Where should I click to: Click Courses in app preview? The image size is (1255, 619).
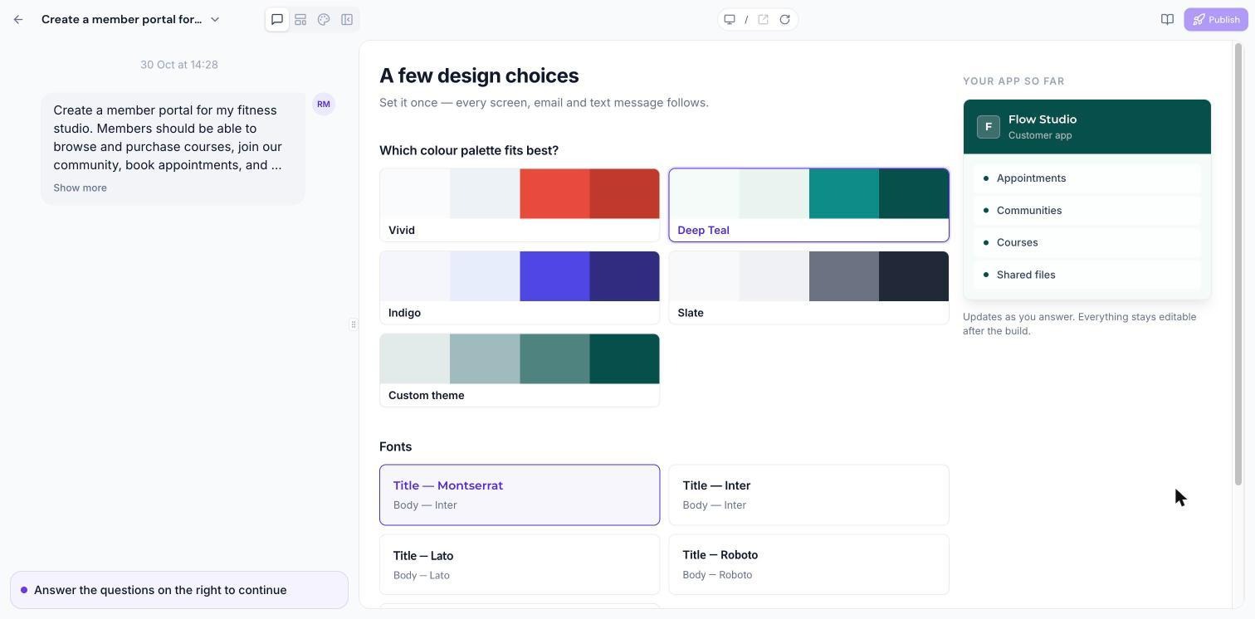[x=1087, y=242]
